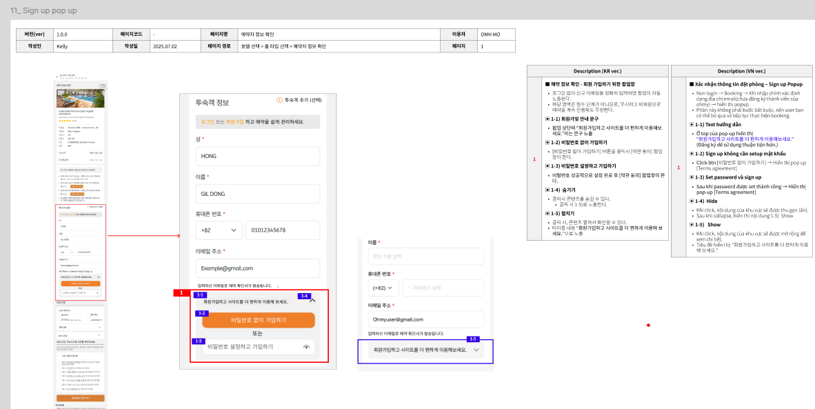Expand the collapsed signup banner chevron
The width and height of the screenshot is (815, 409).
point(476,350)
